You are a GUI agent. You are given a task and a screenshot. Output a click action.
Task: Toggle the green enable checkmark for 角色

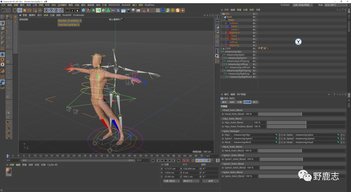(x=257, y=14)
